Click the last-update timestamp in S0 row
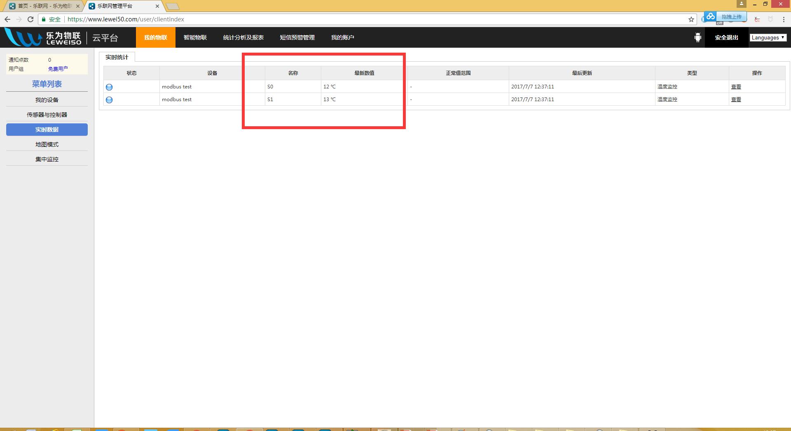Screen dimensions: 791x431 pyautogui.click(x=533, y=87)
